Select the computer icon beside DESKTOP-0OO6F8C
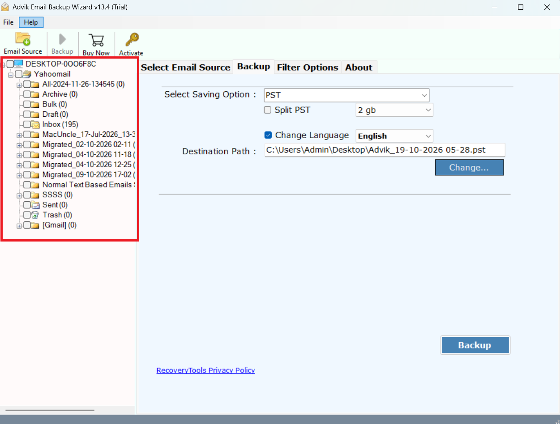This screenshot has width=560, height=424. pyautogui.click(x=18, y=64)
